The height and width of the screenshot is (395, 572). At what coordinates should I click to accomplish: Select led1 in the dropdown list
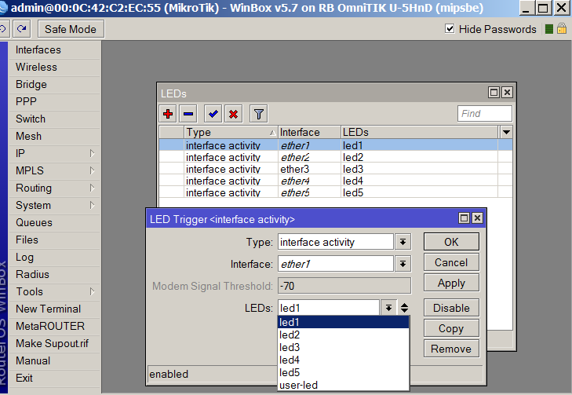point(343,322)
